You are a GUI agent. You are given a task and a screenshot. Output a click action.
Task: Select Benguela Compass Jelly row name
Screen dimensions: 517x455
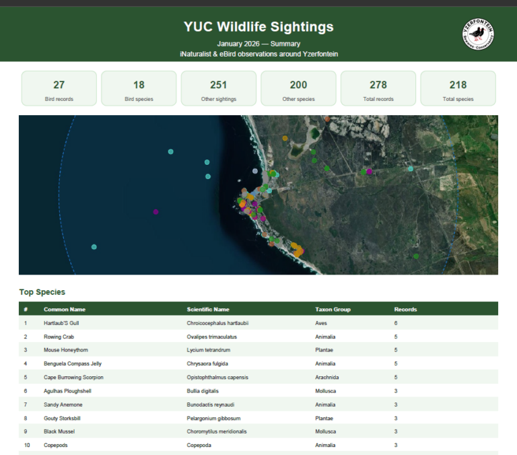[x=73, y=363]
